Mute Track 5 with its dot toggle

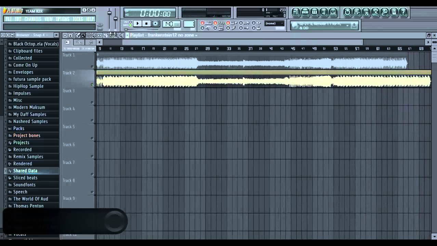click(92, 138)
